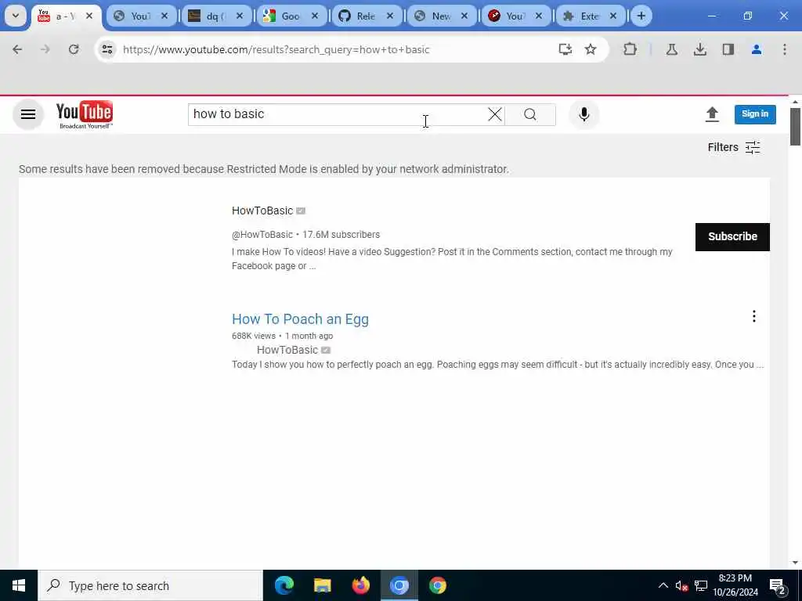Show hidden system tray icons
Viewport: 802px width, 601px height.
(x=663, y=585)
